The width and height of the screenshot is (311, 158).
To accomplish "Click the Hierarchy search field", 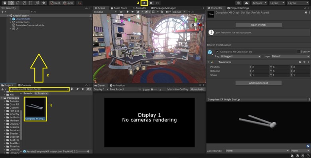I will pyautogui.click(x=57, y=12).
